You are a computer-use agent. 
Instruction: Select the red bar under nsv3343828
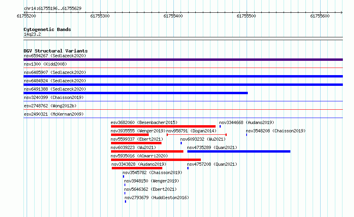[137, 168]
